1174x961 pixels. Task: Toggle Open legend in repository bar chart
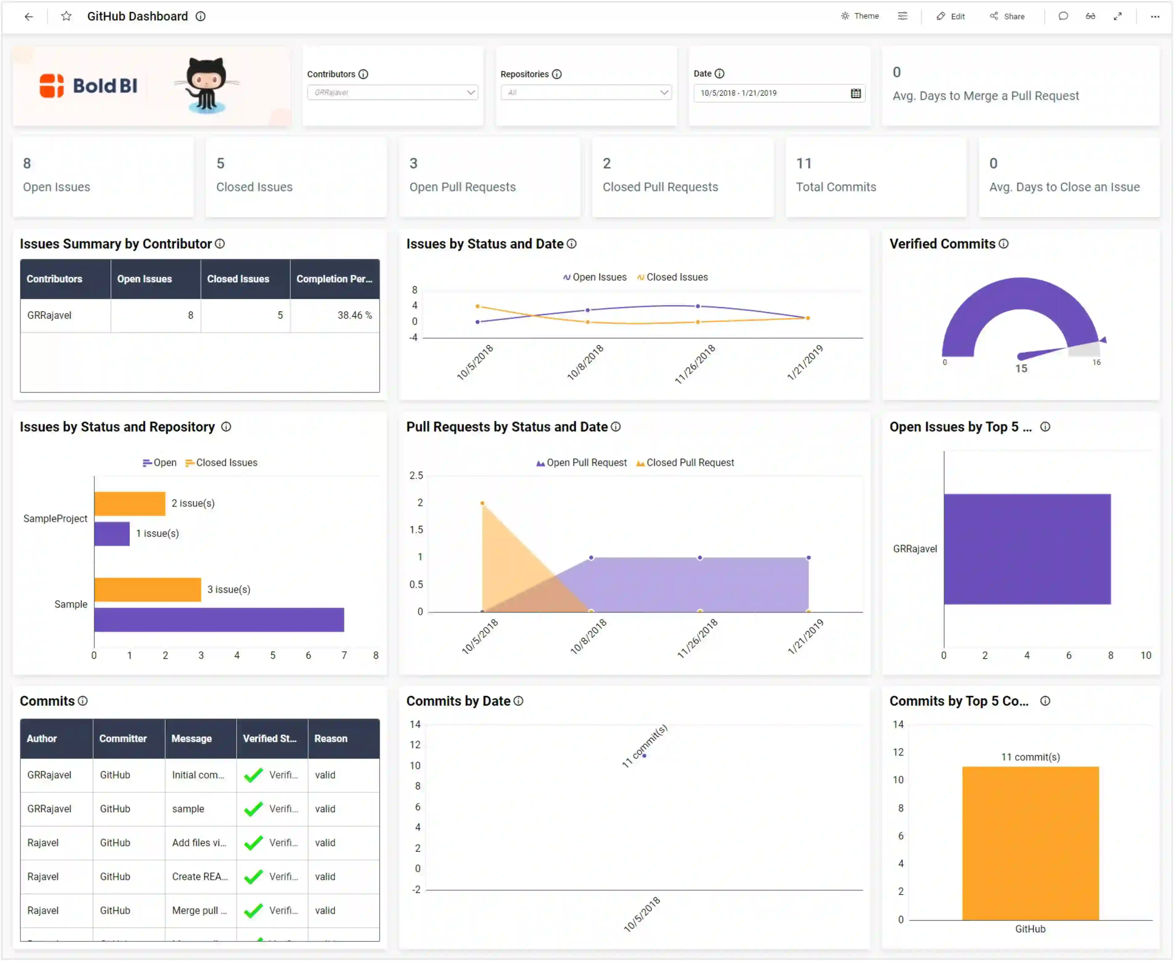coord(160,463)
